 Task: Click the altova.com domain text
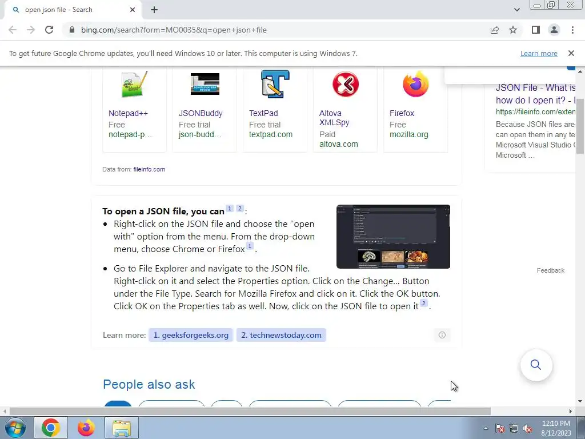(338, 144)
